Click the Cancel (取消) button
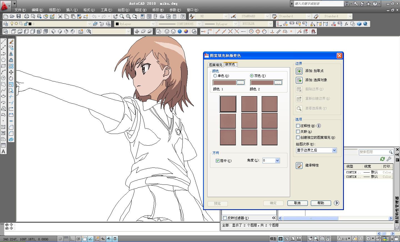Screen dimensions: 400x242 tap(297, 203)
